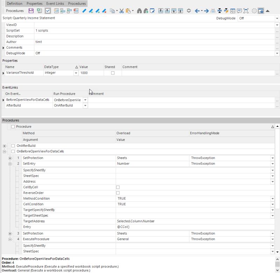
Task: Expand step 3 SetProtection node
Action: (x=10, y=234)
